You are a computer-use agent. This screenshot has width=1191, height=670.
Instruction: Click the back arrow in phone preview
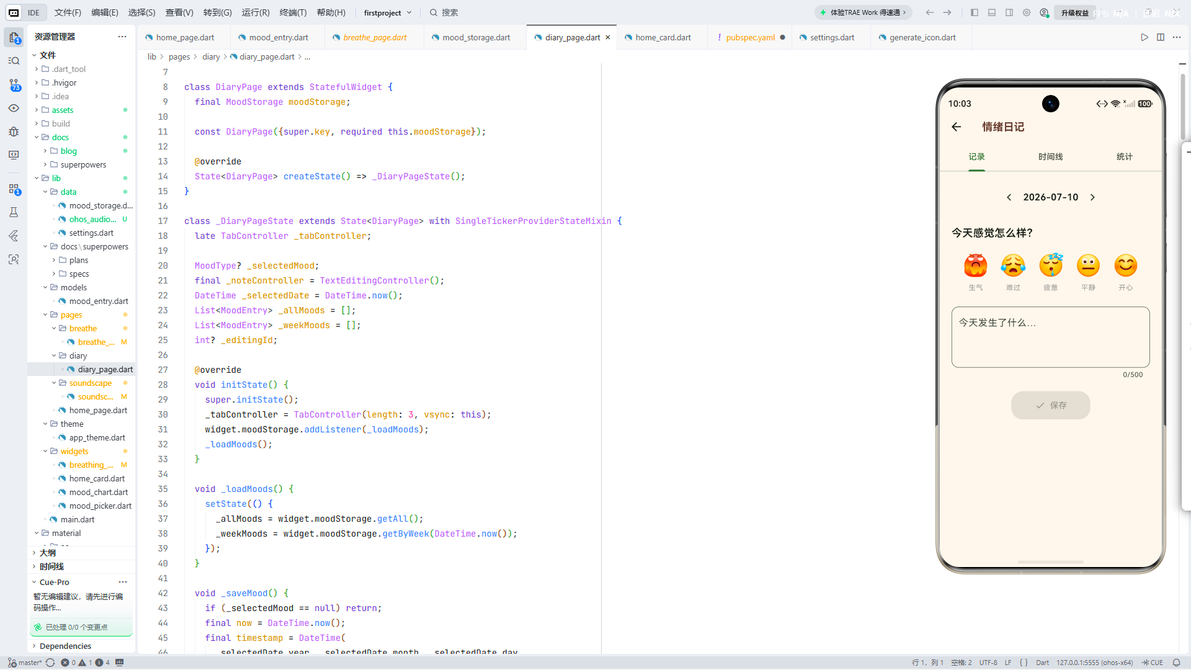click(956, 127)
